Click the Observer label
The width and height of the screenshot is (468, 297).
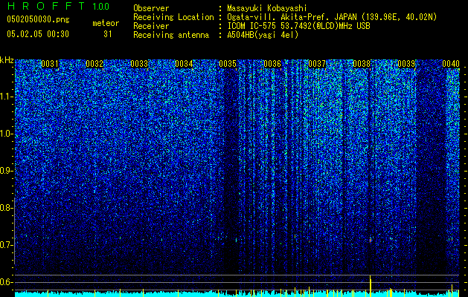(151, 8)
